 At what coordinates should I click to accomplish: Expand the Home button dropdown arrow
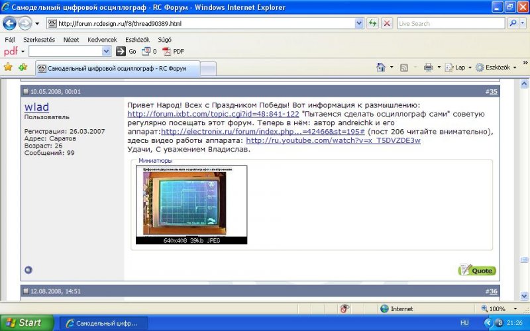(x=392, y=68)
